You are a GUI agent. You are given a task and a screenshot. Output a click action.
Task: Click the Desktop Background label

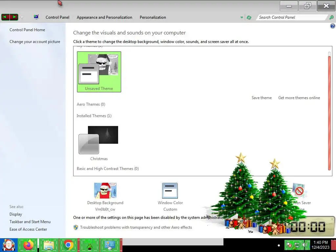[x=105, y=203]
